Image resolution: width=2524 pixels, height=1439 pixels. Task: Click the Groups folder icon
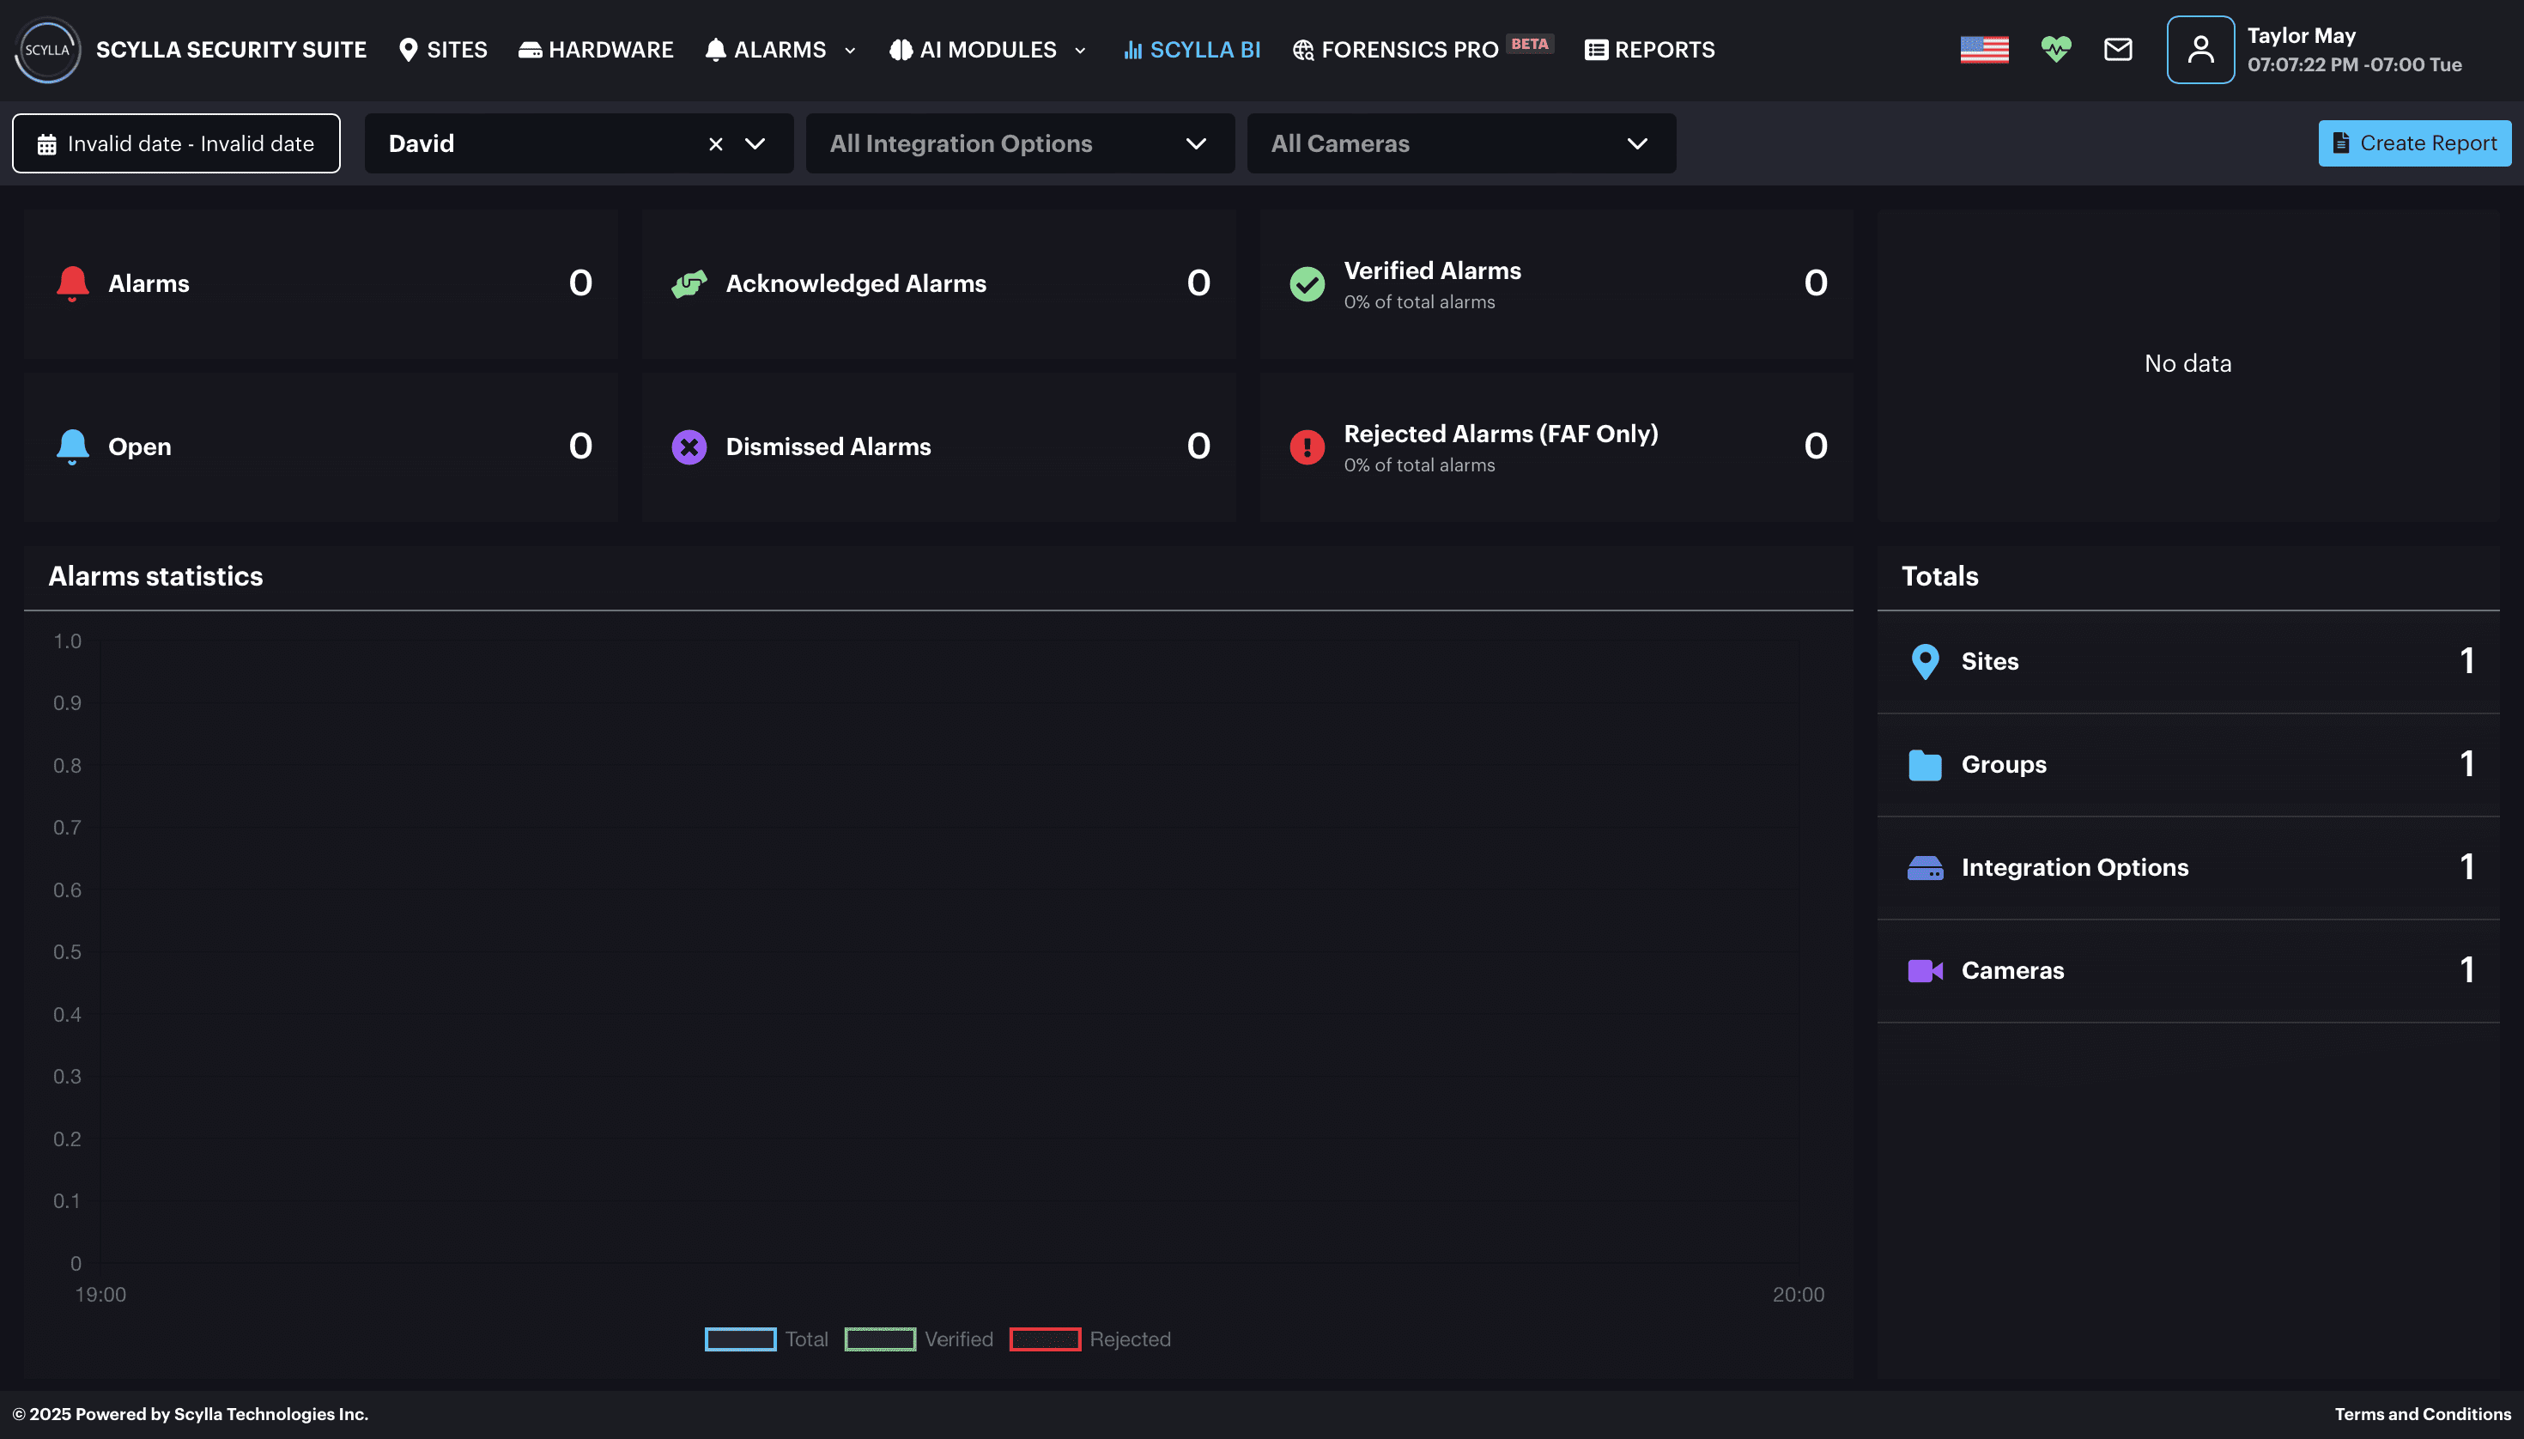pyautogui.click(x=1925, y=765)
